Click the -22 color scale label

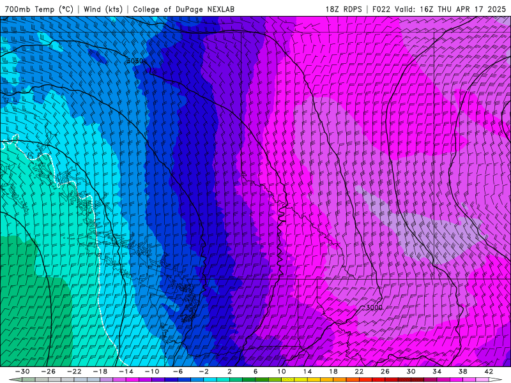pos(74,372)
